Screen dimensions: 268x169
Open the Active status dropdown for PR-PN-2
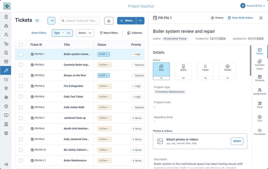(104, 65)
